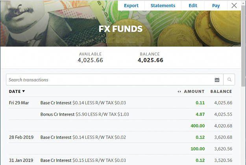Viewport: 246px width, 165px height.
Task: Click the BALANCE column header
Action: click(221, 91)
